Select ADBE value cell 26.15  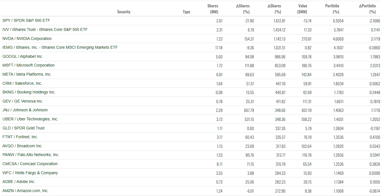tap(308, 182)
